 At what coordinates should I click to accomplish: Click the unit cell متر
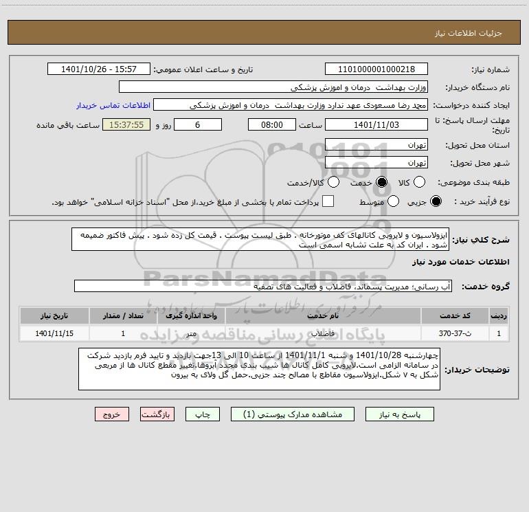coord(191,333)
